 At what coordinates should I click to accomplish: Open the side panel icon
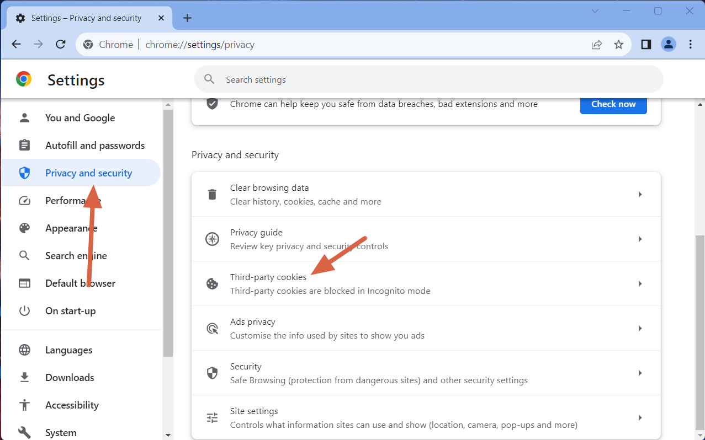pyautogui.click(x=645, y=44)
